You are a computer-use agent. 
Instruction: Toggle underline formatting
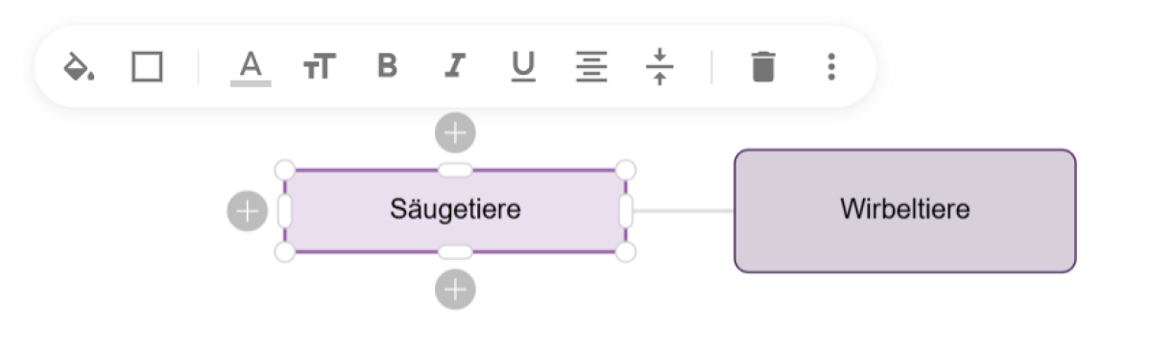(x=523, y=67)
